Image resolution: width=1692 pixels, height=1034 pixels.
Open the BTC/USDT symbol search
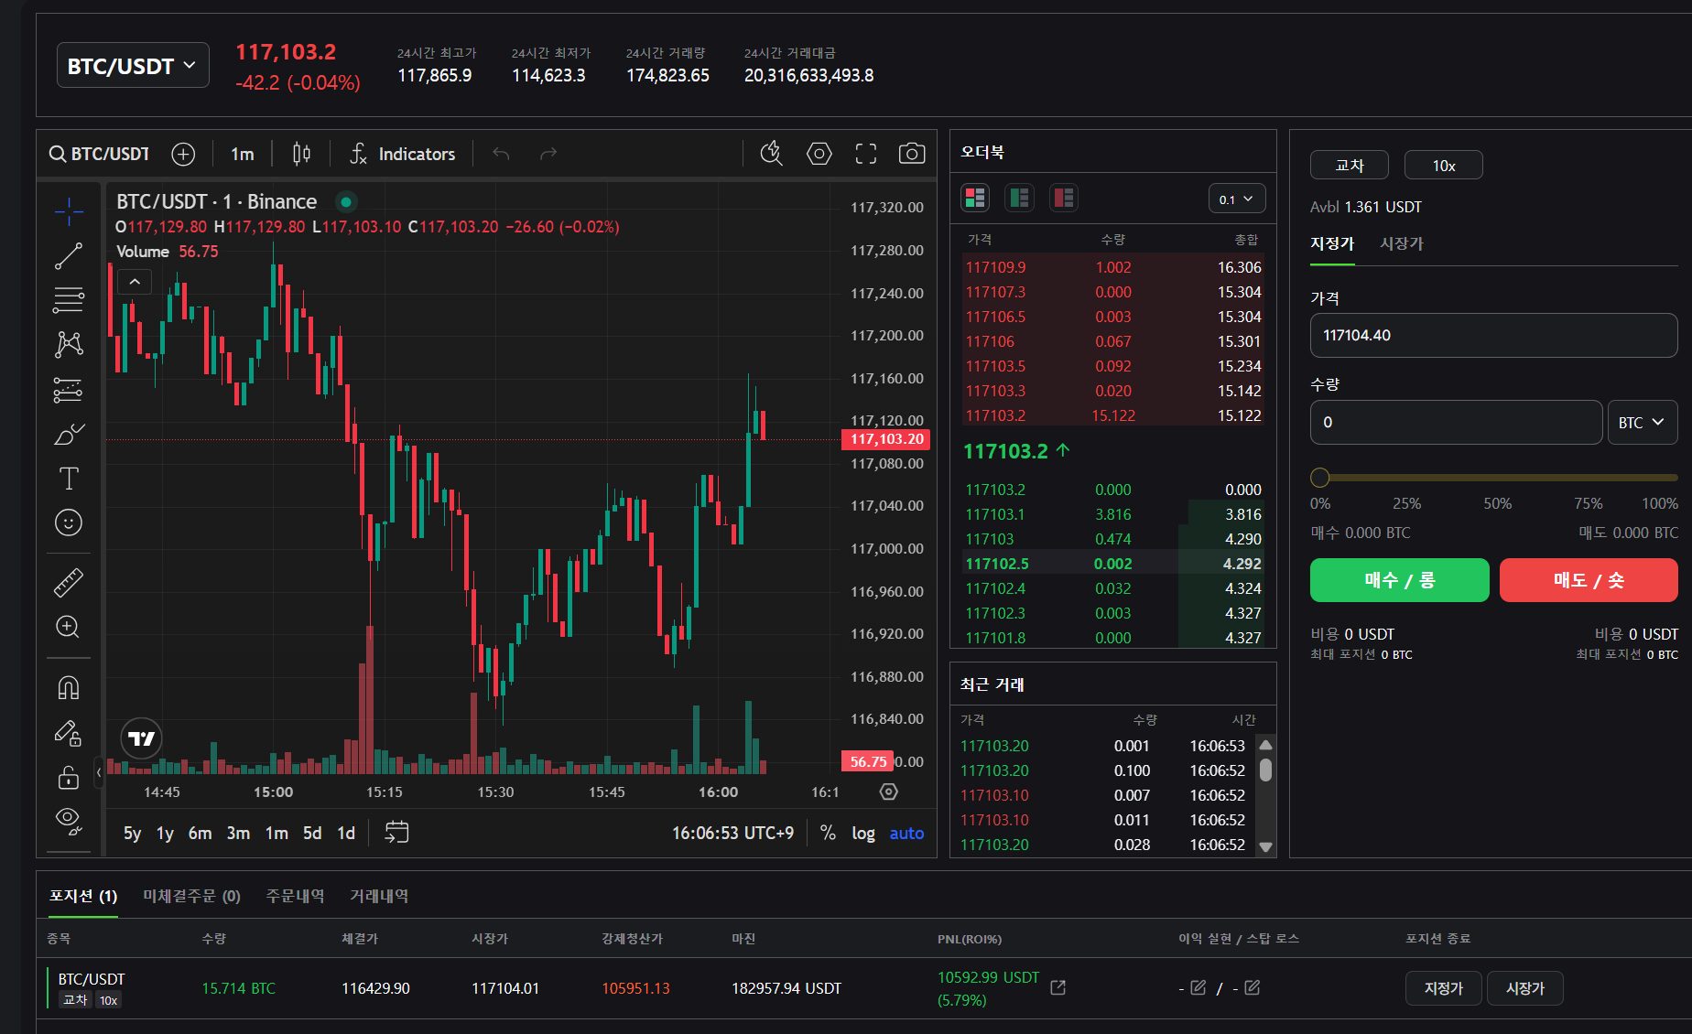coord(100,154)
